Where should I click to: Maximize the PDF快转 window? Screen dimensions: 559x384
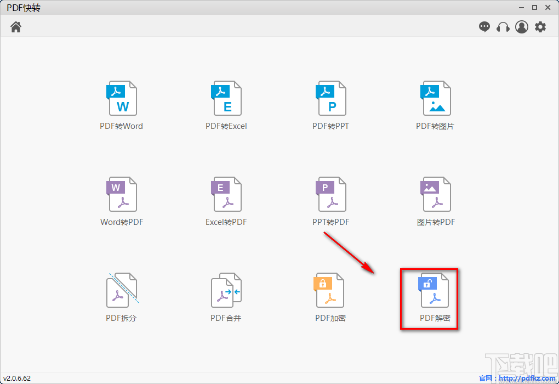[534, 7]
